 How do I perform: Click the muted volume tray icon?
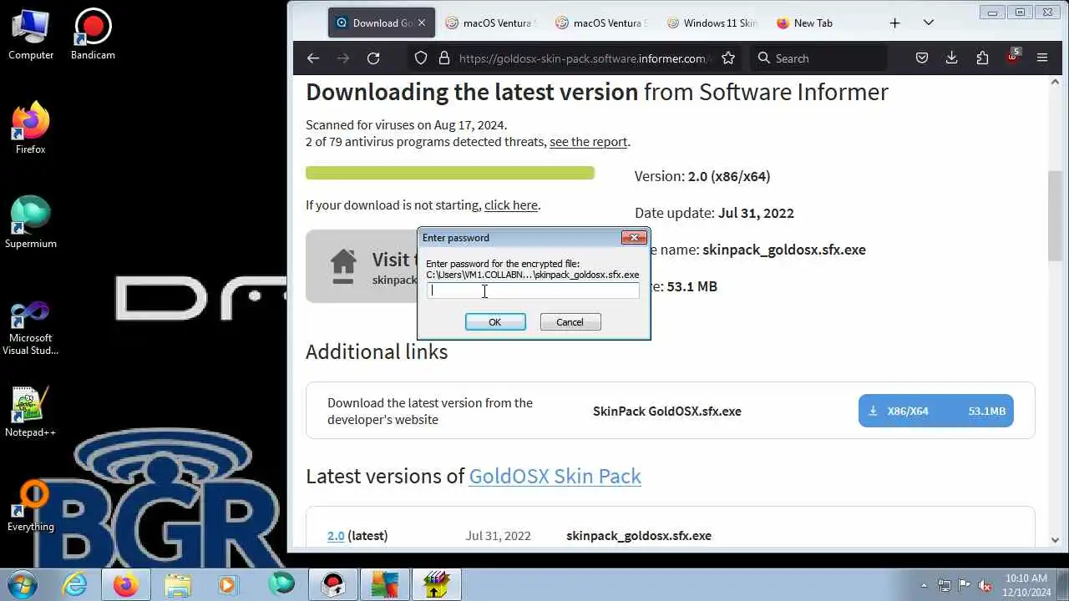985,585
